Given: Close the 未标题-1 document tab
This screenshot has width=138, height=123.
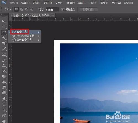Looking at the screenshot, I should pyautogui.click(x=54, y=15).
